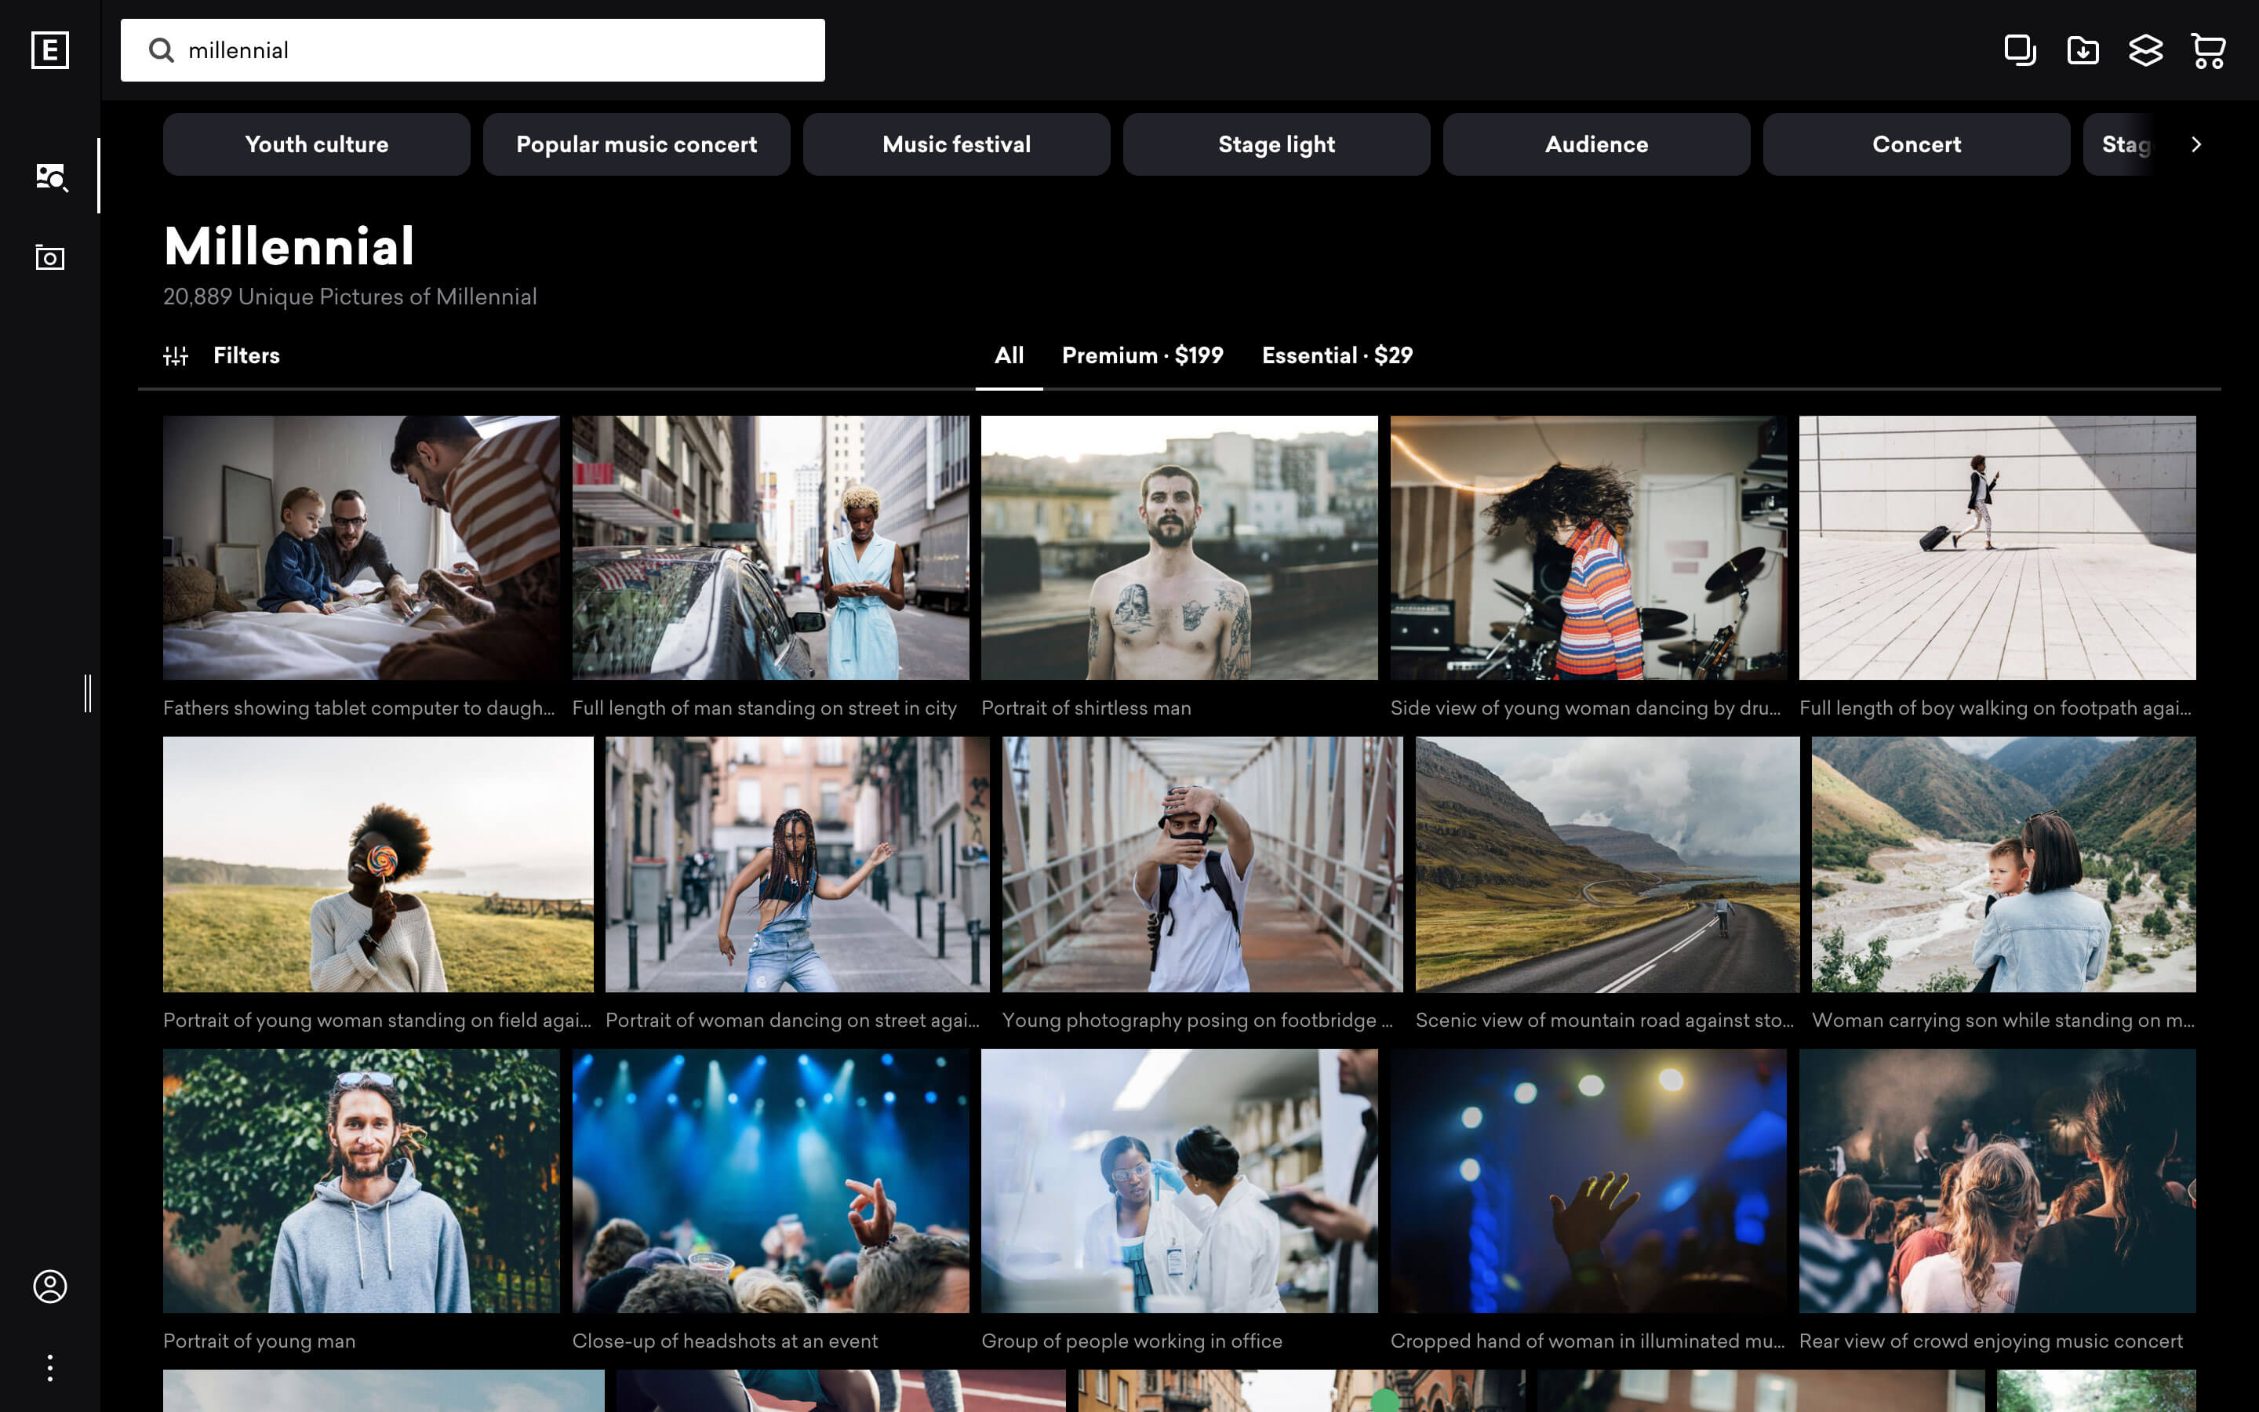Click the person/profile icon in sidebar
This screenshot has width=2259, height=1412.
coord(50,1285)
